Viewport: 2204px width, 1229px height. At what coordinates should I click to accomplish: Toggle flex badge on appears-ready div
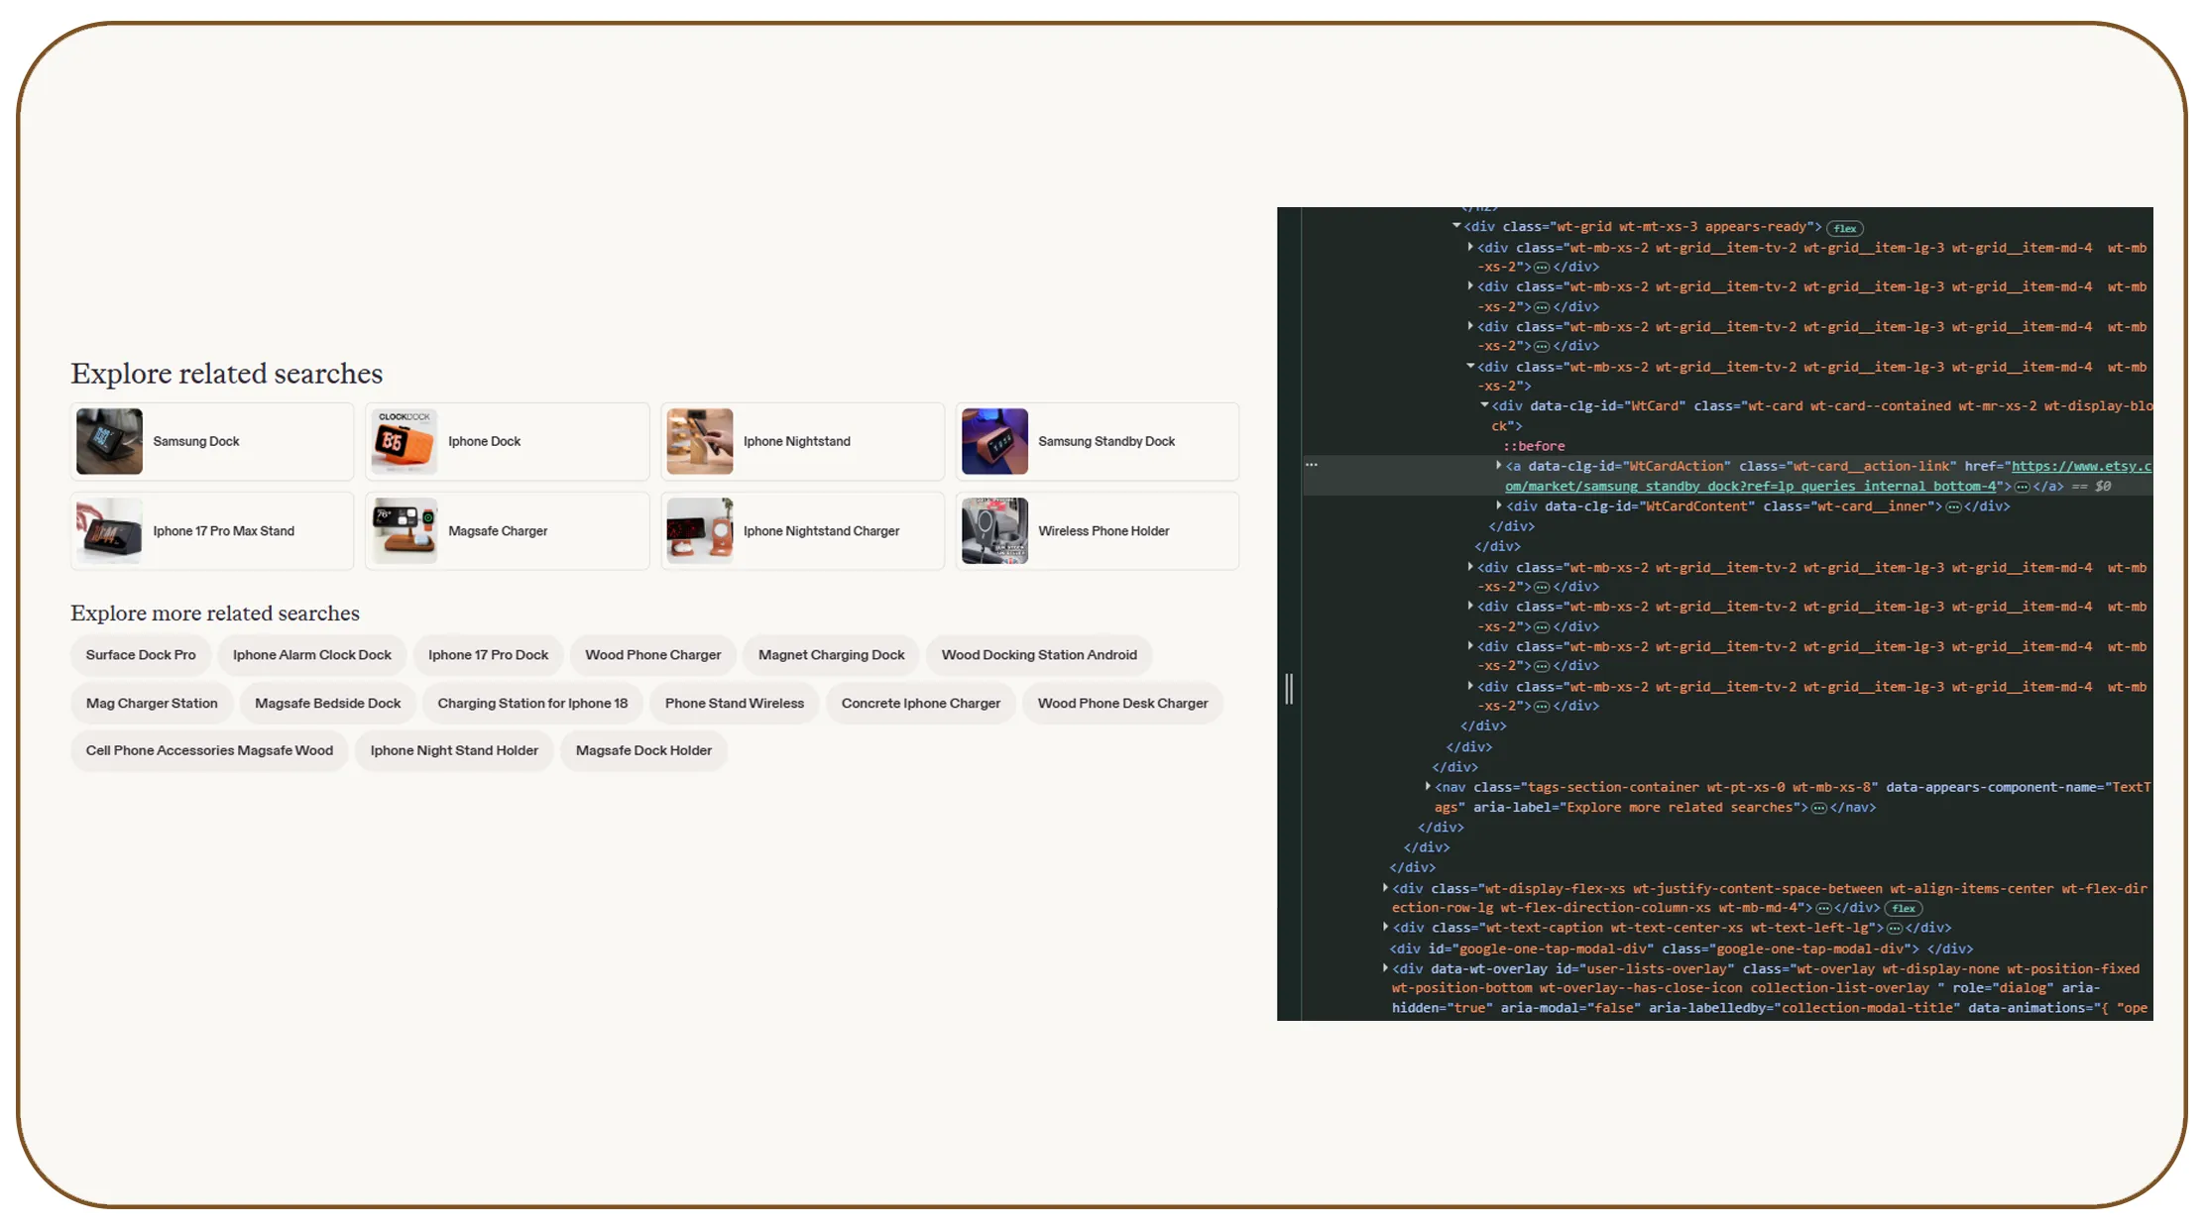click(x=1845, y=228)
